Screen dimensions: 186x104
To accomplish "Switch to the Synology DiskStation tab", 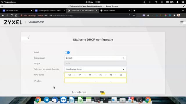I will [x=50, y=11].
